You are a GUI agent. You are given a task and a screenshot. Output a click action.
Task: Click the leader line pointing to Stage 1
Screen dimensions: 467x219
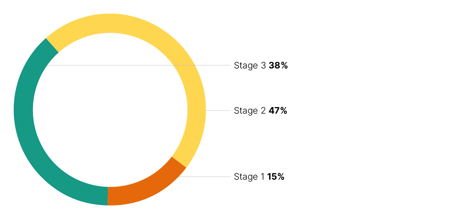coord(206,177)
